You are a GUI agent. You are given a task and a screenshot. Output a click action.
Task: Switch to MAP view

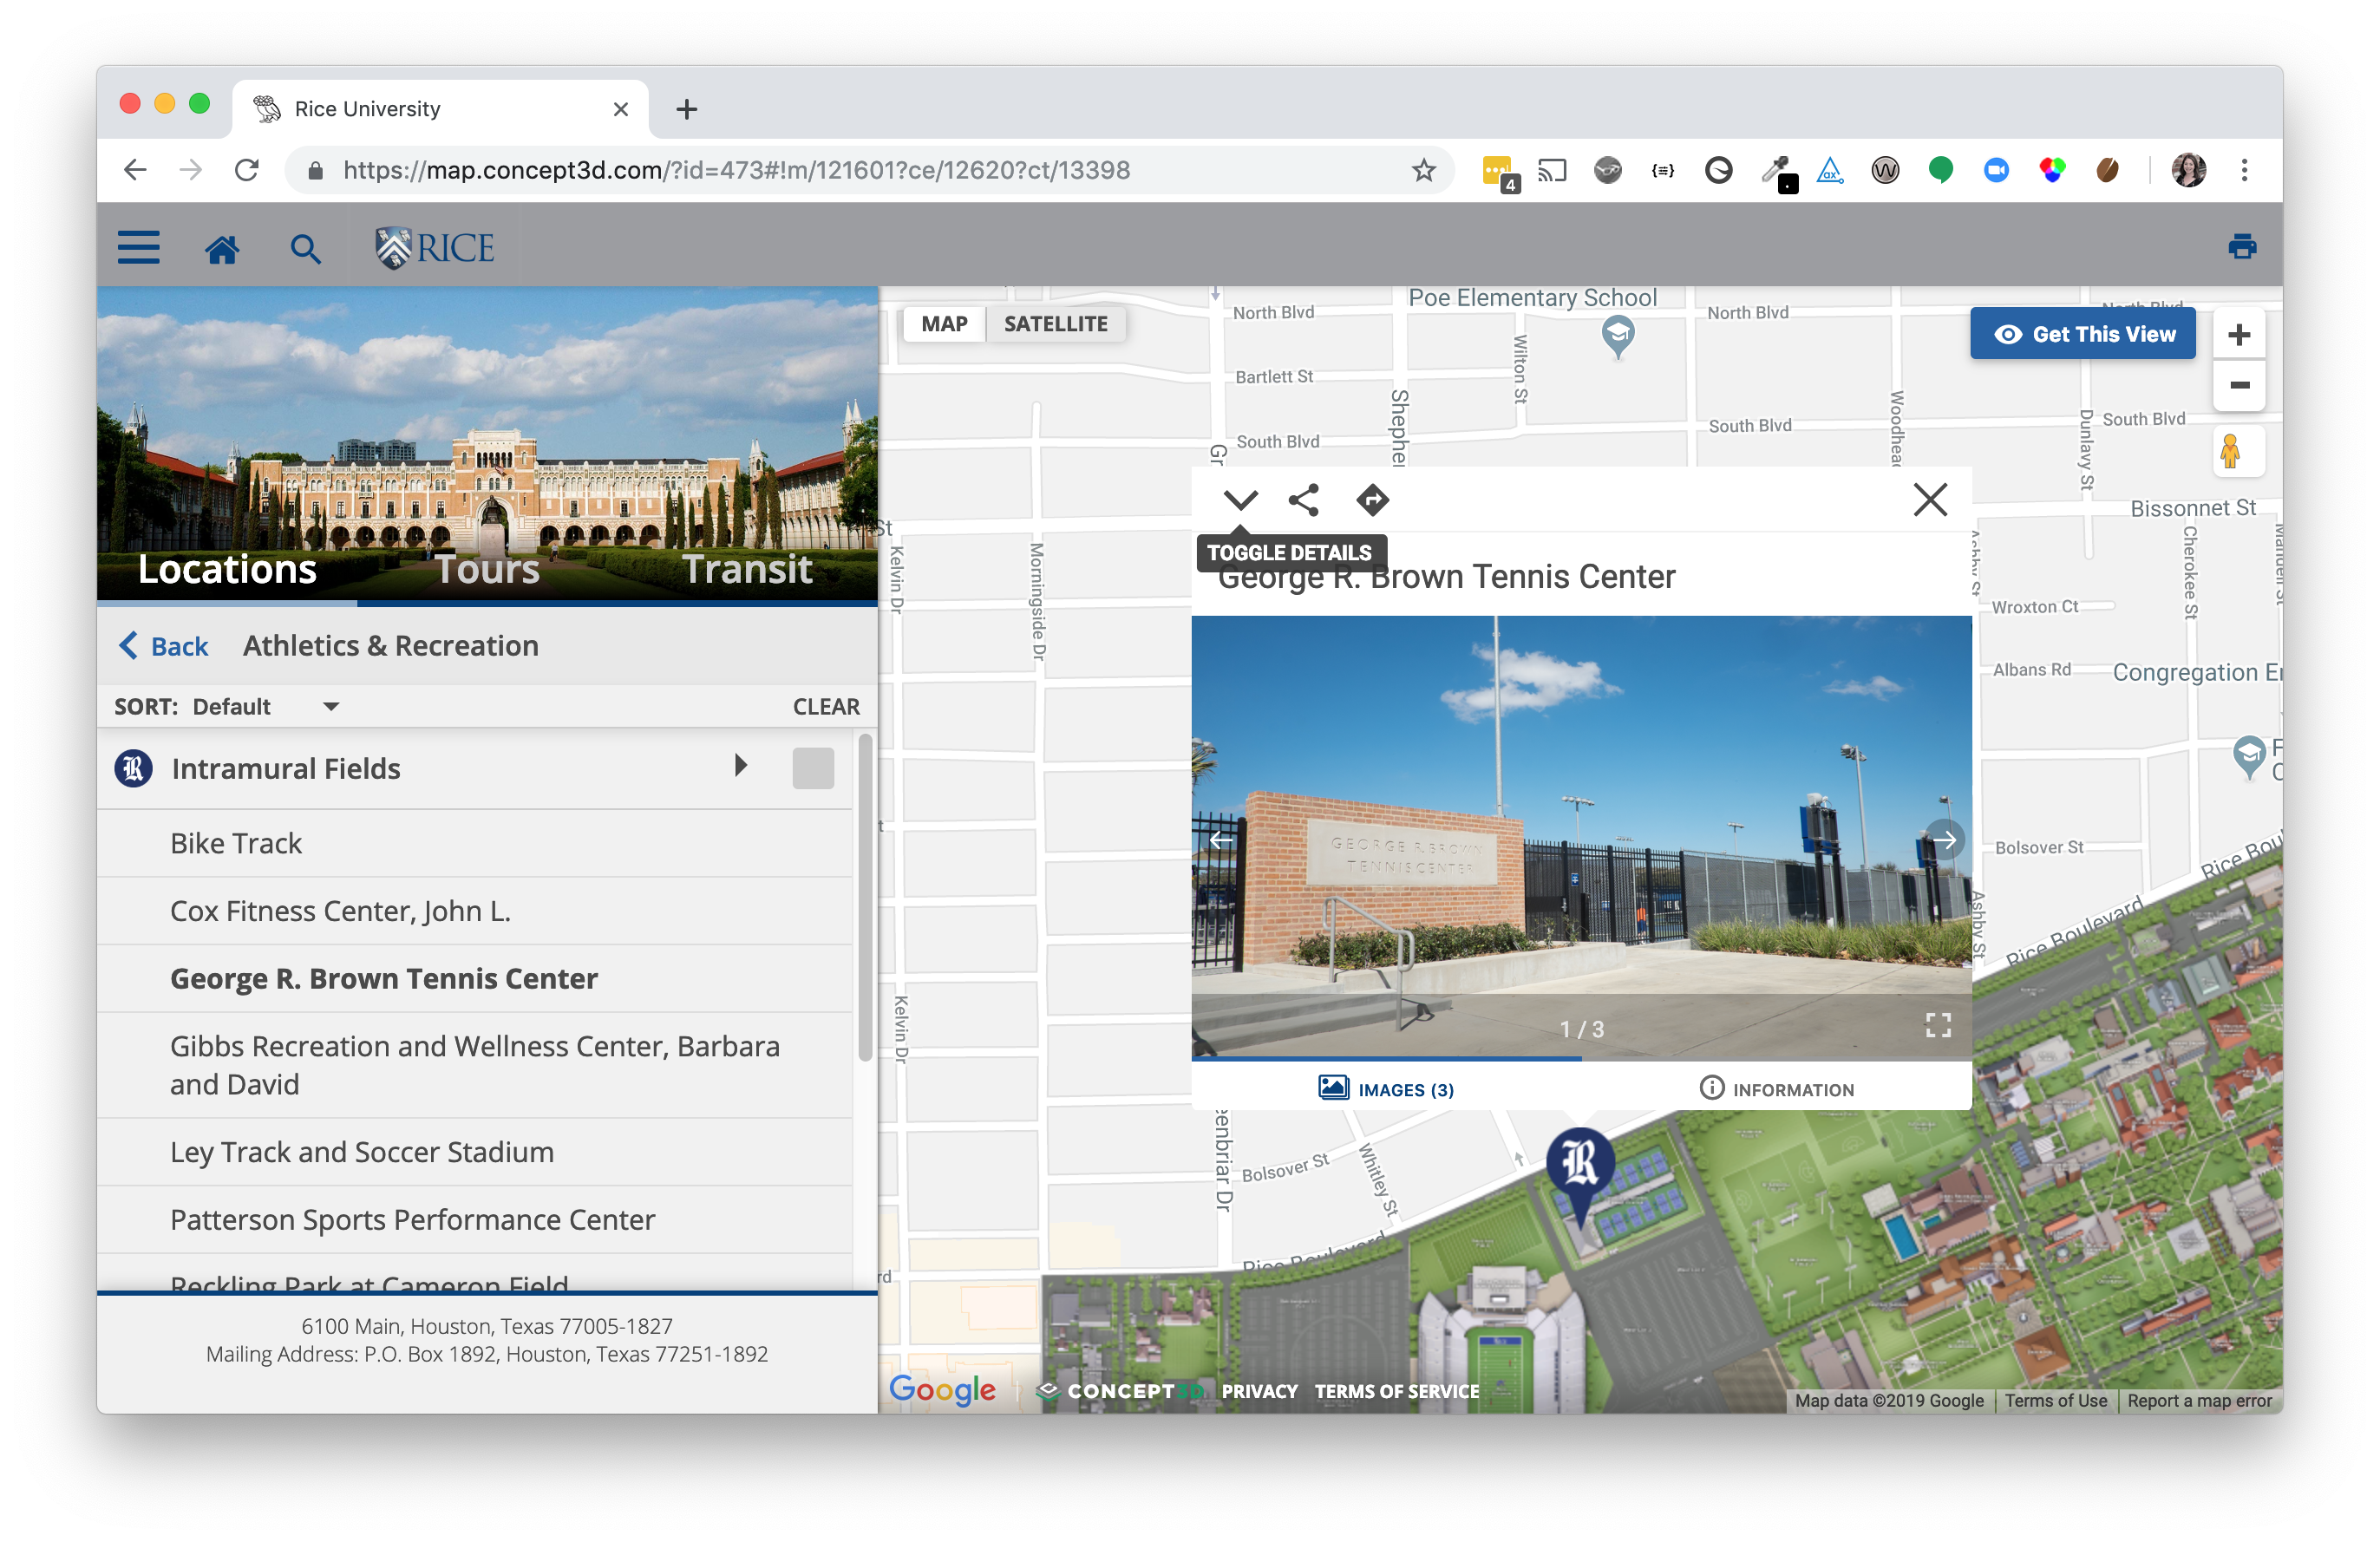click(944, 323)
